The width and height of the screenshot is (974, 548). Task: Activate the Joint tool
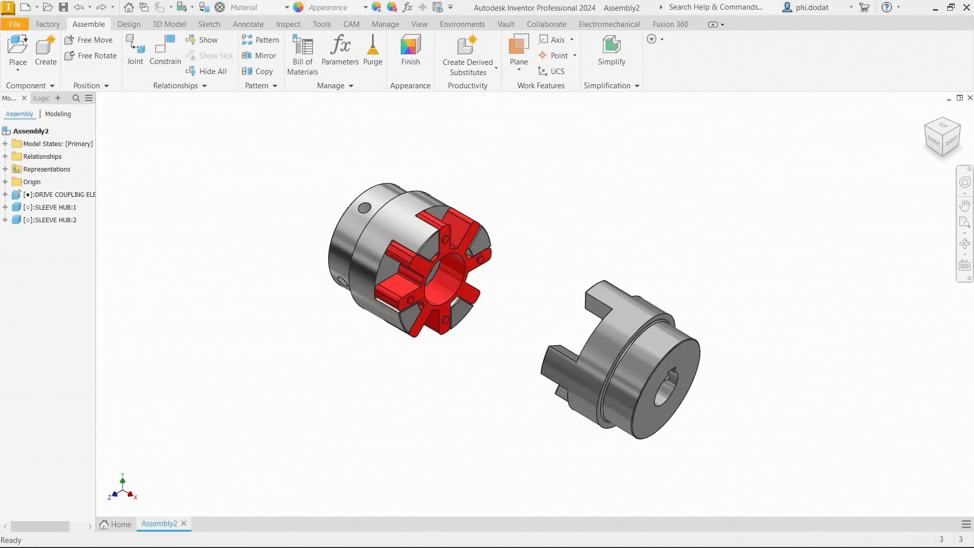click(x=135, y=50)
